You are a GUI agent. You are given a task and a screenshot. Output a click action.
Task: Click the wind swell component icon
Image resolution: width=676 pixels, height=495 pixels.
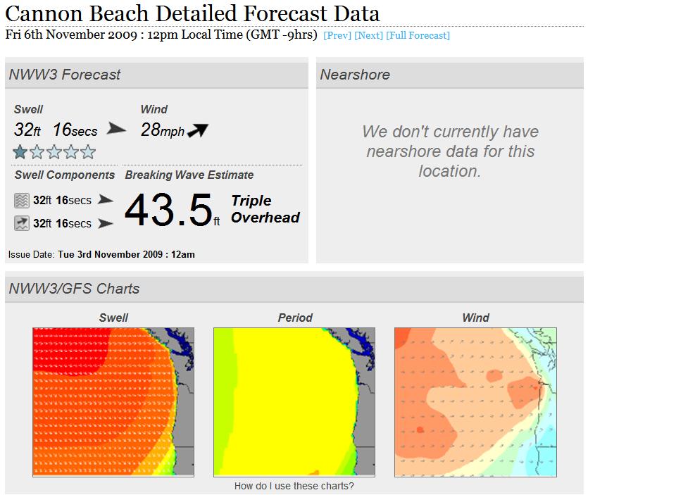(21, 224)
